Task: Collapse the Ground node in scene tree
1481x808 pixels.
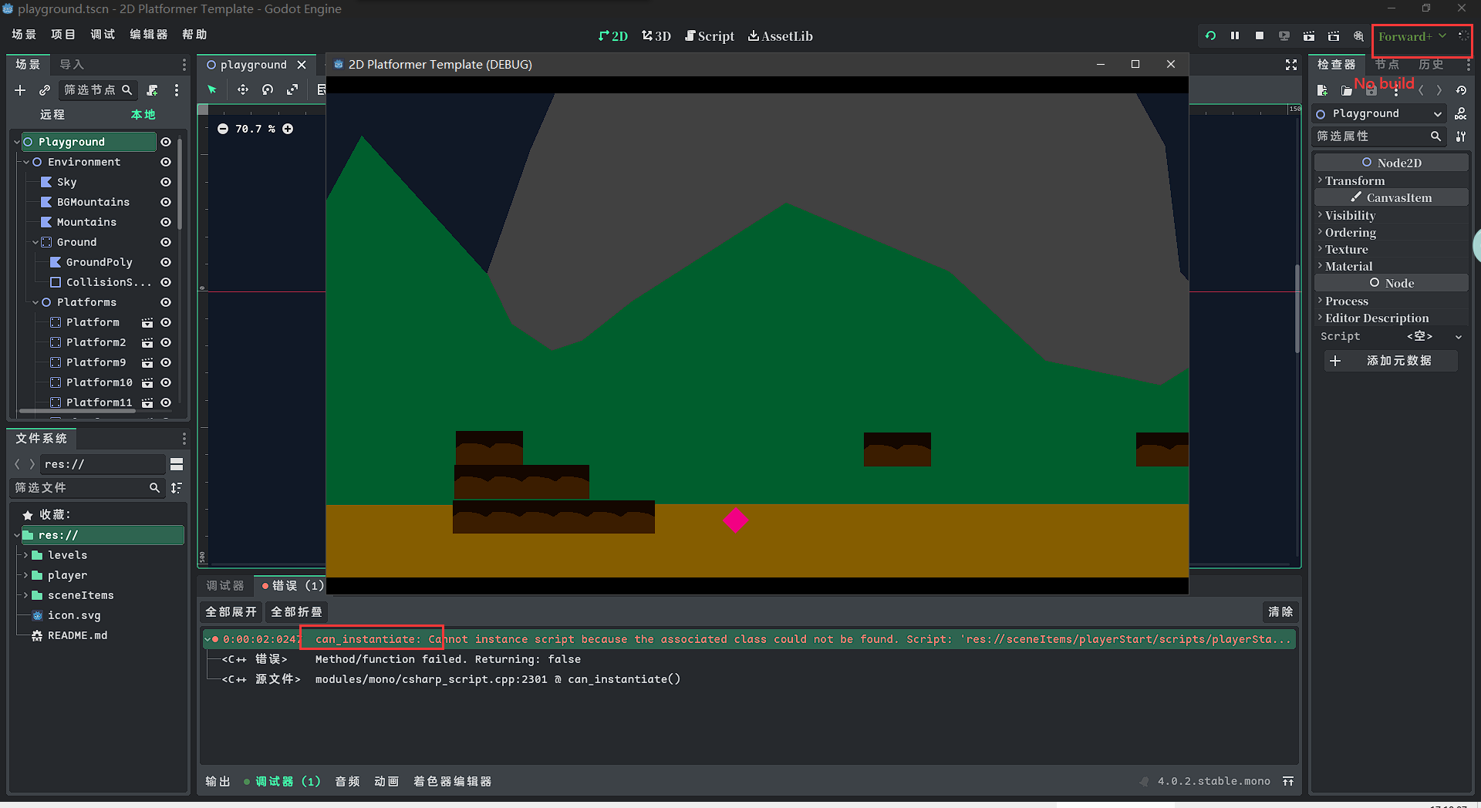Action: [35, 242]
